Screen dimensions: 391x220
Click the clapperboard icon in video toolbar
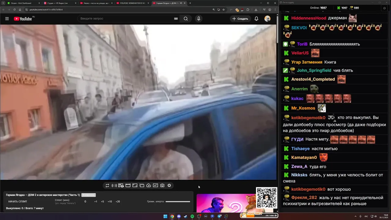128,185
